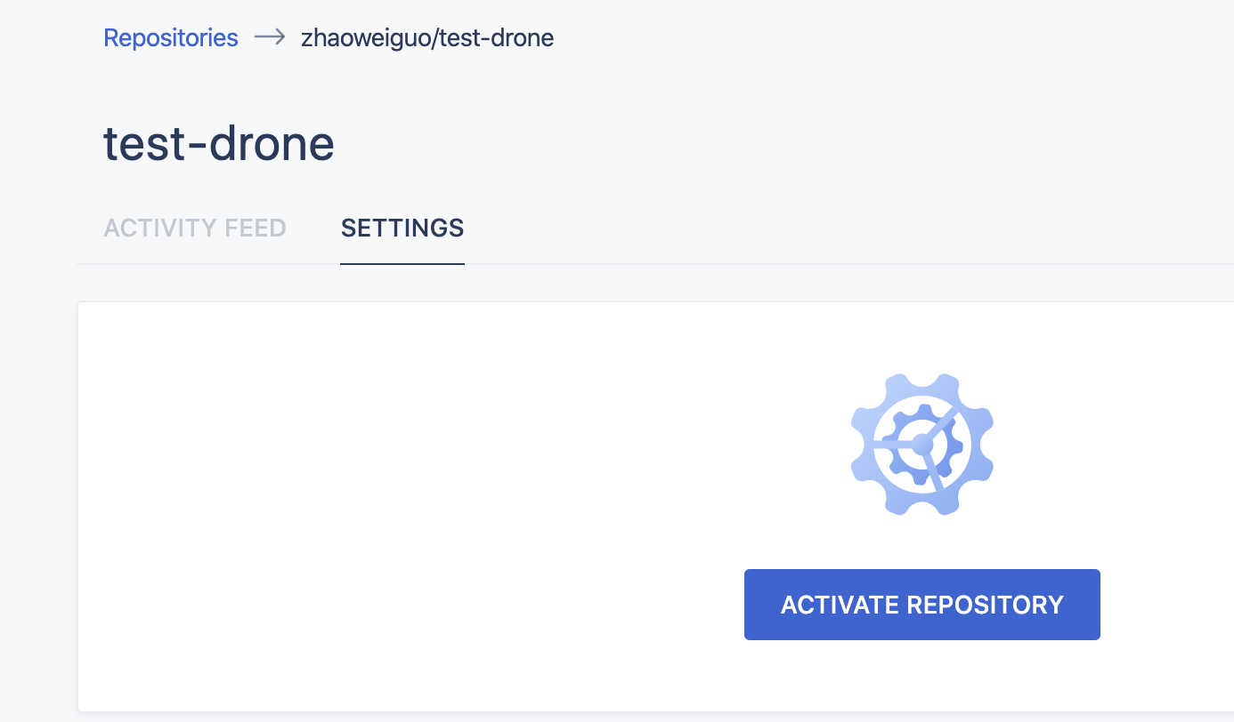Viewport: 1234px width, 722px height.
Task: Click the underline beneath the Settings tab
Action: (402, 263)
